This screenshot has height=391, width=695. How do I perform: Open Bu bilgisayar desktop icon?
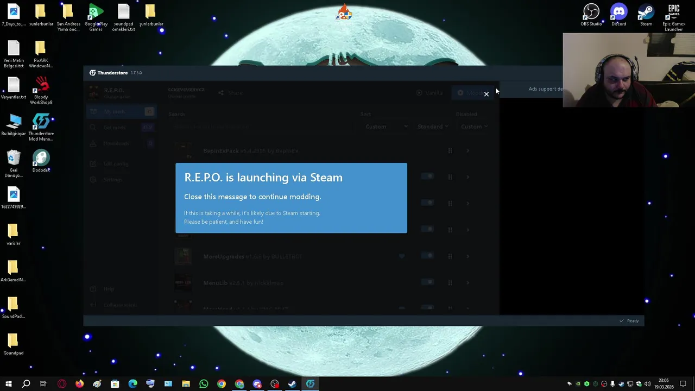(14, 125)
